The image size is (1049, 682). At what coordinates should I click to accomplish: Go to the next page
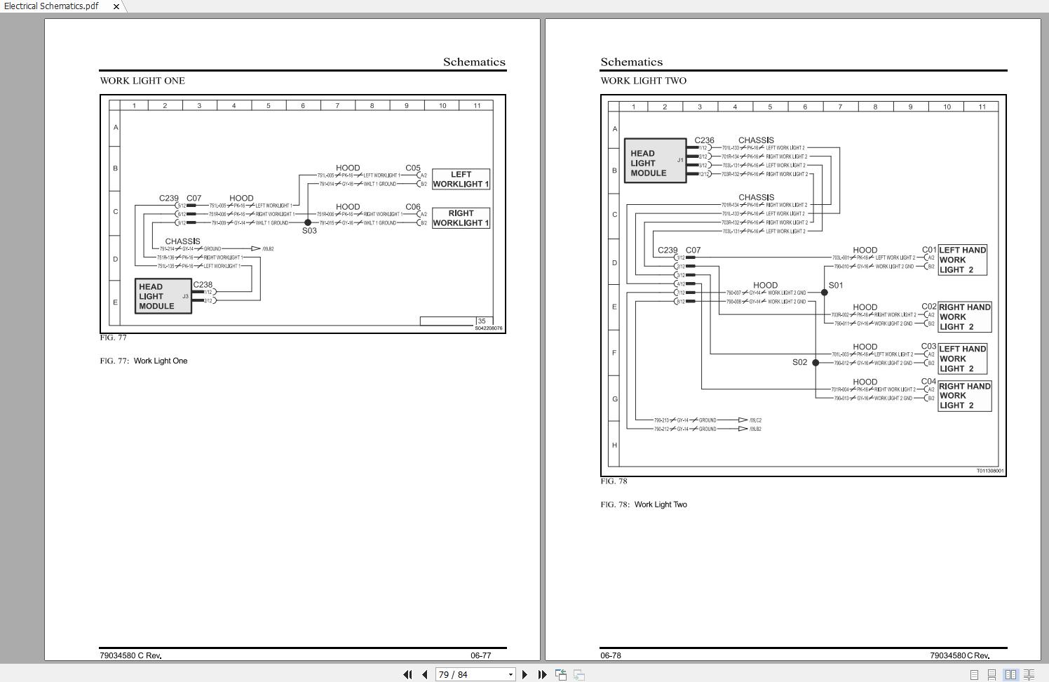[524, 674]
